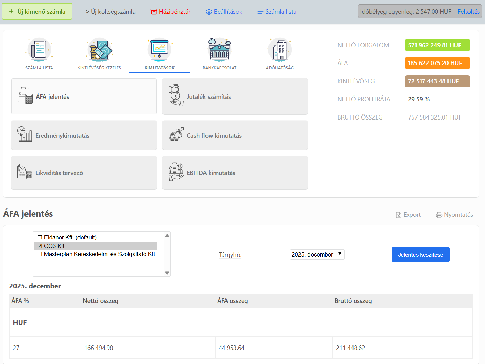Click the Nyomtatás printer icon

click(439, 215)
